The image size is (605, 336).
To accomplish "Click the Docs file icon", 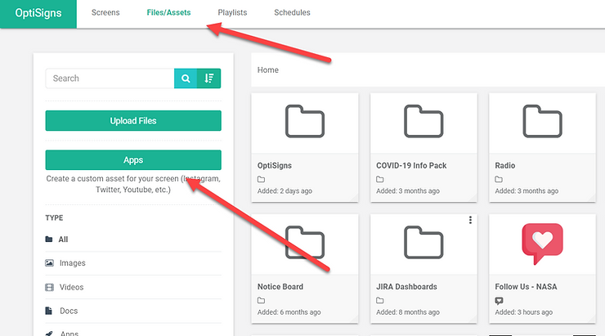I will click(48, 311).
